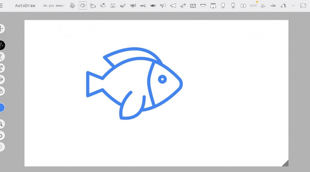Activate the Zoom magnifier tool
The width and height of the screenshot is (310, 172).
[3, 124]
